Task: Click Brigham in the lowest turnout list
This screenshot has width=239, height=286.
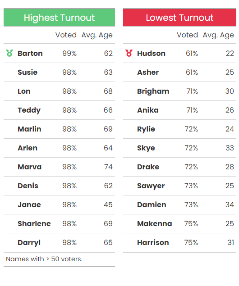Action: (153, 91)
